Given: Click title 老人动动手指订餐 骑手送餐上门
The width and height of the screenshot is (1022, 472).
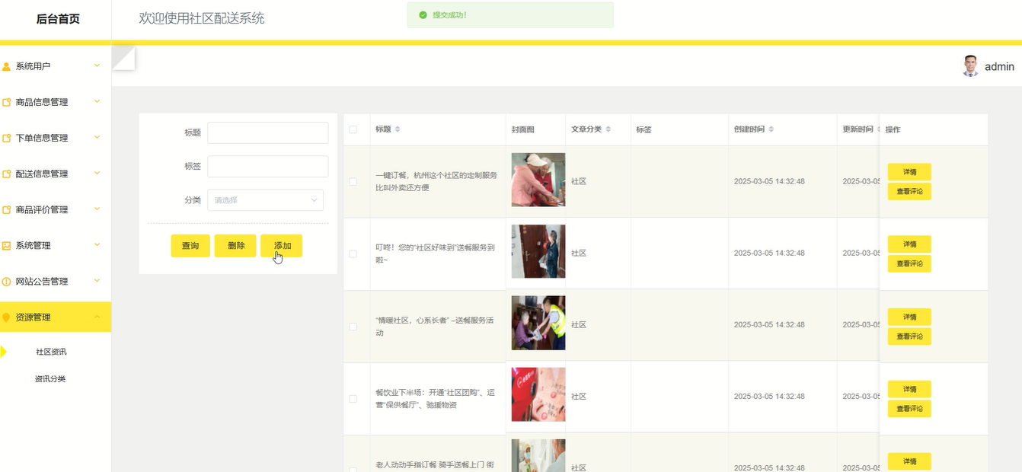Looking at the screenshot, I should [435, 465].
